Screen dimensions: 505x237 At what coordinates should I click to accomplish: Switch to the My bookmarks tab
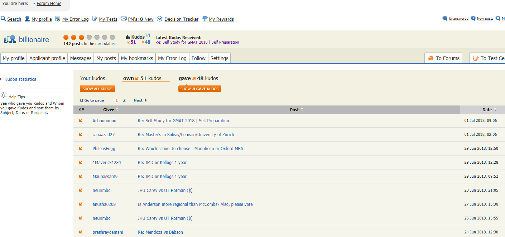[137, 58]
